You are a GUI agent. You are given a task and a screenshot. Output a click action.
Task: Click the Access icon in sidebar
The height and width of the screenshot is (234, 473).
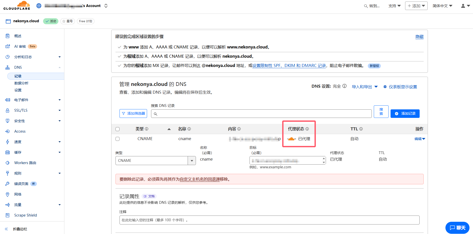[x=8, y=131]
